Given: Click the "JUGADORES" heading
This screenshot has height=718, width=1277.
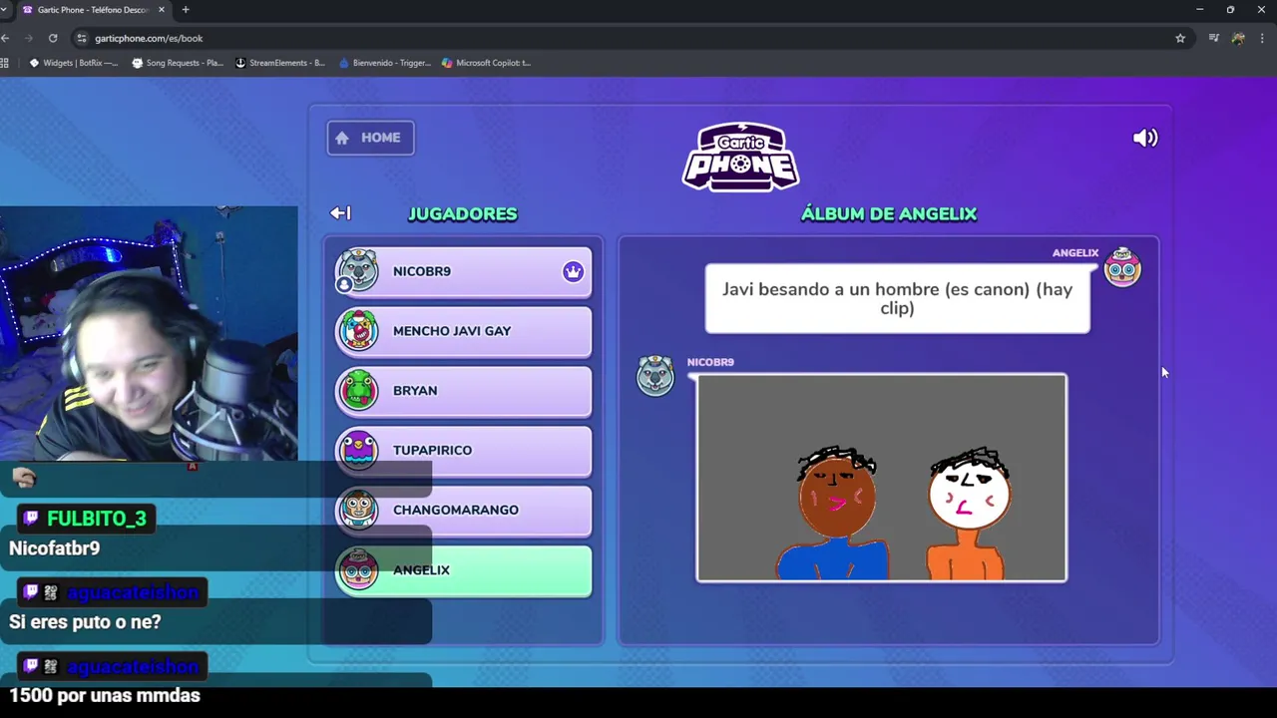Looking at the screenshot, I should (462, 213).
